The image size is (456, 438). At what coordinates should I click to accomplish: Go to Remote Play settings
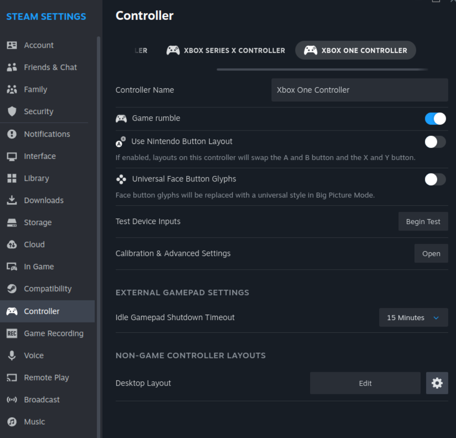pyautogui.click(x=47, y=378)
